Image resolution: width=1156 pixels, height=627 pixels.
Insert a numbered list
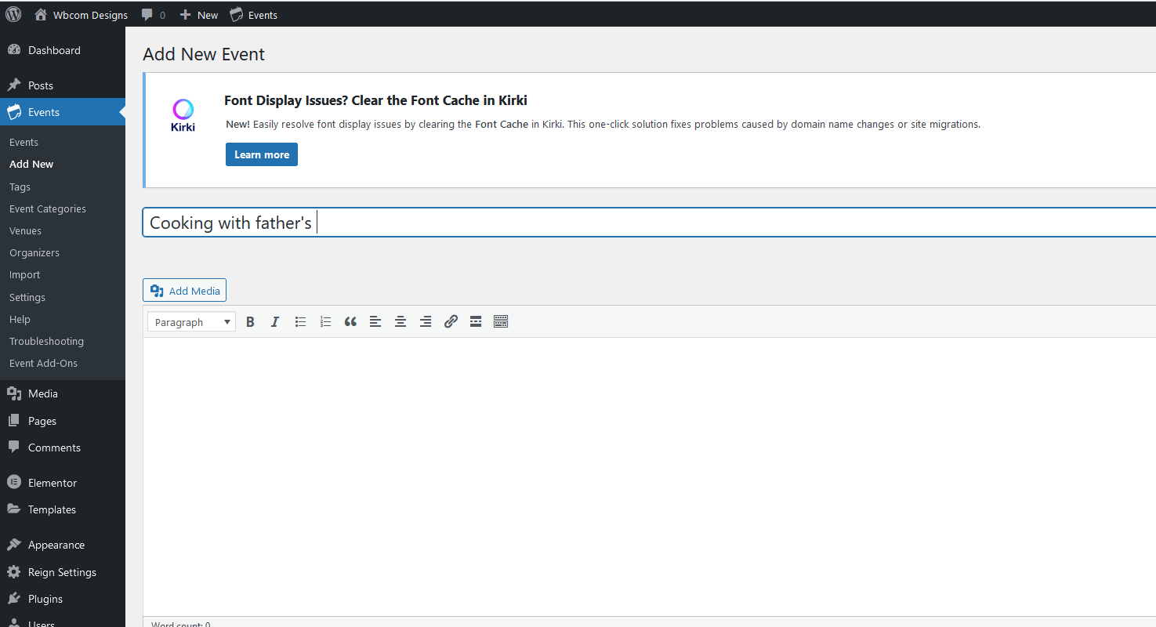325,322
